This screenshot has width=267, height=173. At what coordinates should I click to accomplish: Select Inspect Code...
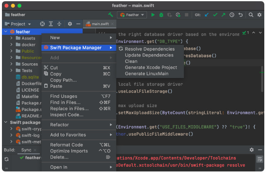[x=79, y=115]
